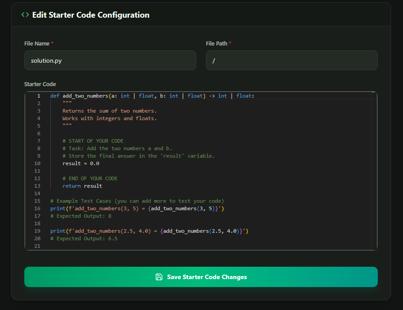403x310 pixels.
Task: Click the 'Starter Code' label
Action: pos(40,84)
